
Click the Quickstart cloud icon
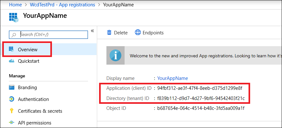point(11,61)
